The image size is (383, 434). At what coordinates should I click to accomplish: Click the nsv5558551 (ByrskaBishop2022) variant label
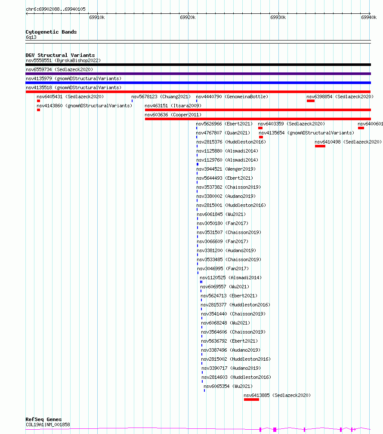[x=63, y=60]
